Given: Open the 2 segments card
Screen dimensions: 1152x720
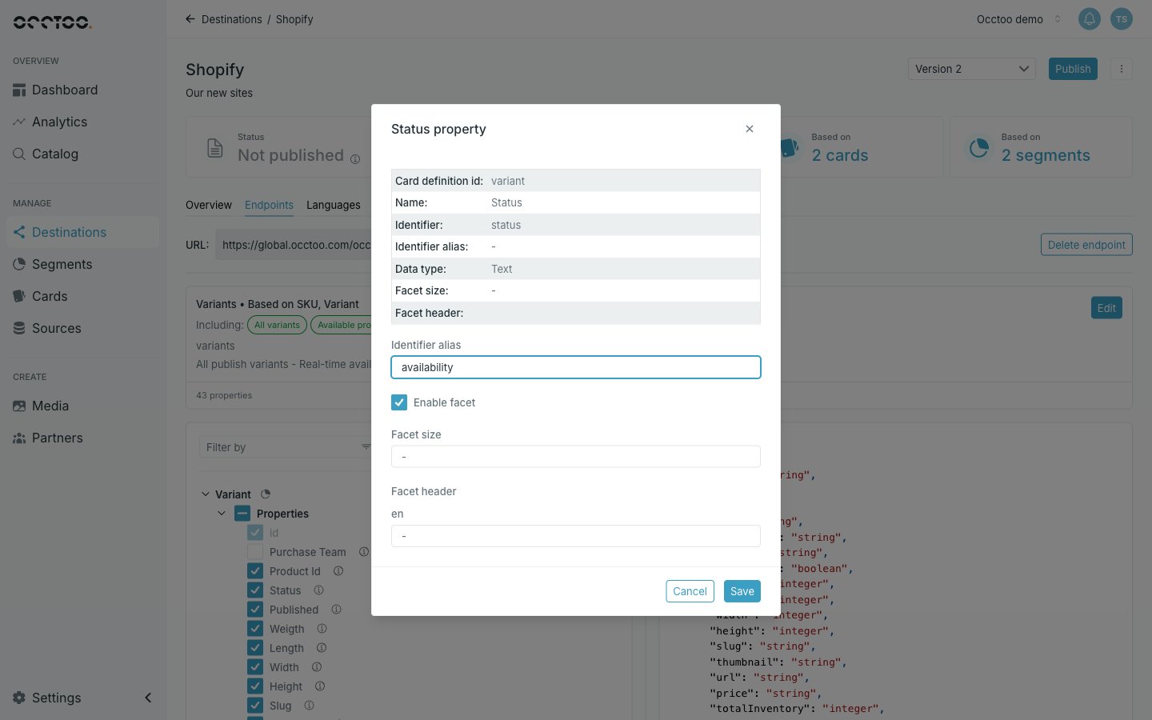Looking at the screenshot, I should coord(1041,147).
